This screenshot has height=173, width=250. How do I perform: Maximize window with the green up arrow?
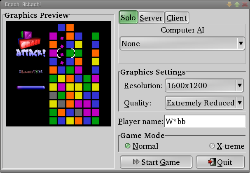(237, 4)
